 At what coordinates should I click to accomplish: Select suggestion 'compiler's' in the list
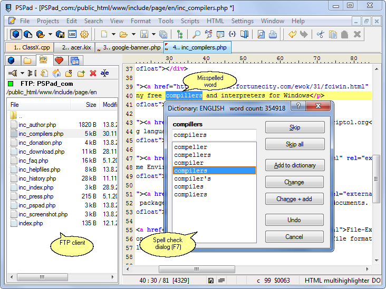[214, 178]
